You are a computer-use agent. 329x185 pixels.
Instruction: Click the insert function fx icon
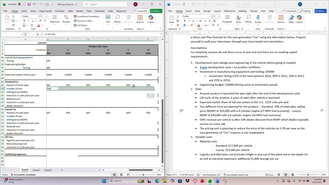point(38,34)
